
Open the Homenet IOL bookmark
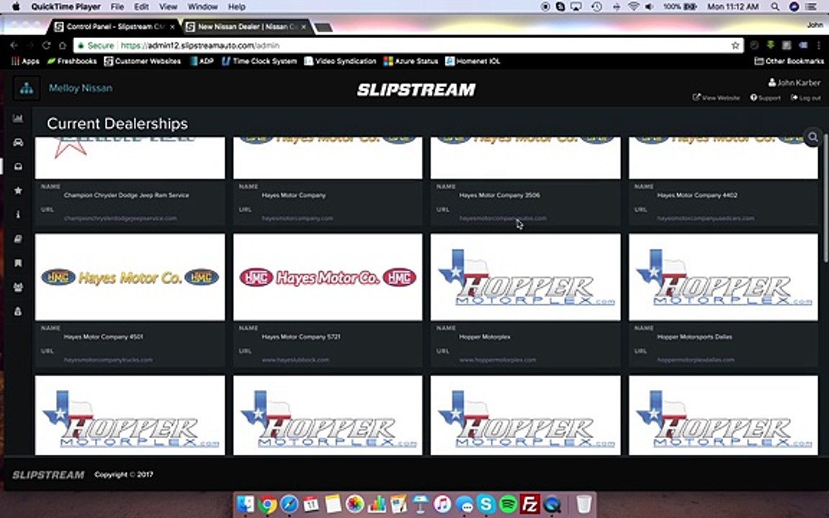[x=473, y=61]
